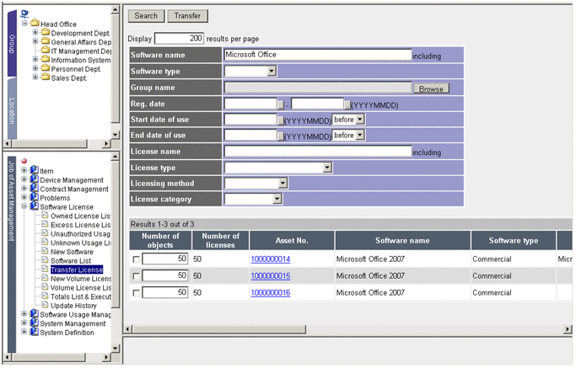Click the Software License book icon
The height and width of the screenshot is (368, 576).
(x=34, y=207)
